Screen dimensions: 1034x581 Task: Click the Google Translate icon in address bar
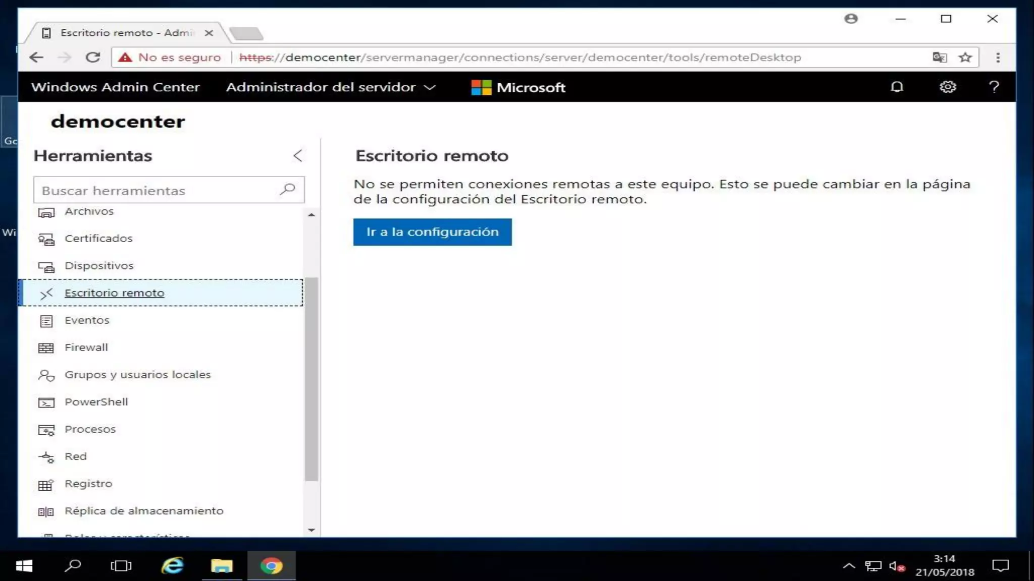tap(939, 57)
